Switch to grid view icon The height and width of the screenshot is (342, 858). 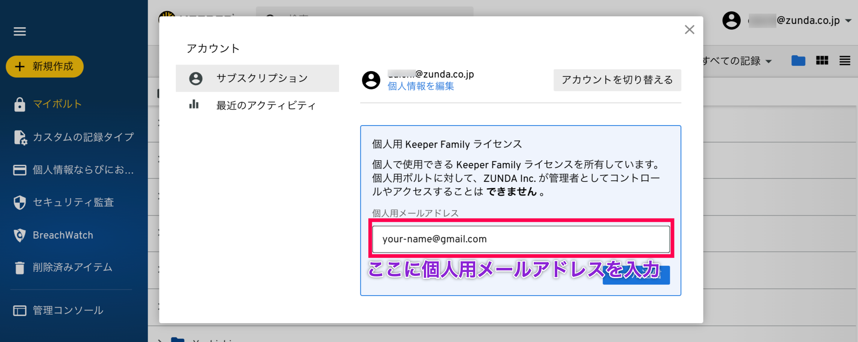point(822,60)
